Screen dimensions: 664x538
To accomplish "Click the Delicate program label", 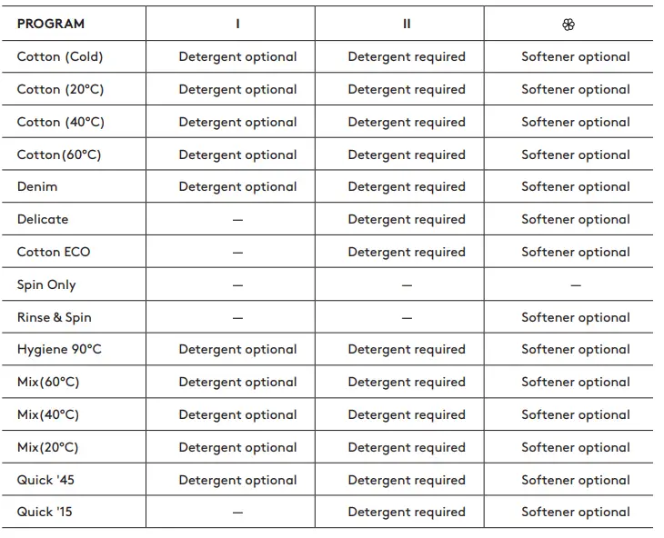I will [43, 219].
